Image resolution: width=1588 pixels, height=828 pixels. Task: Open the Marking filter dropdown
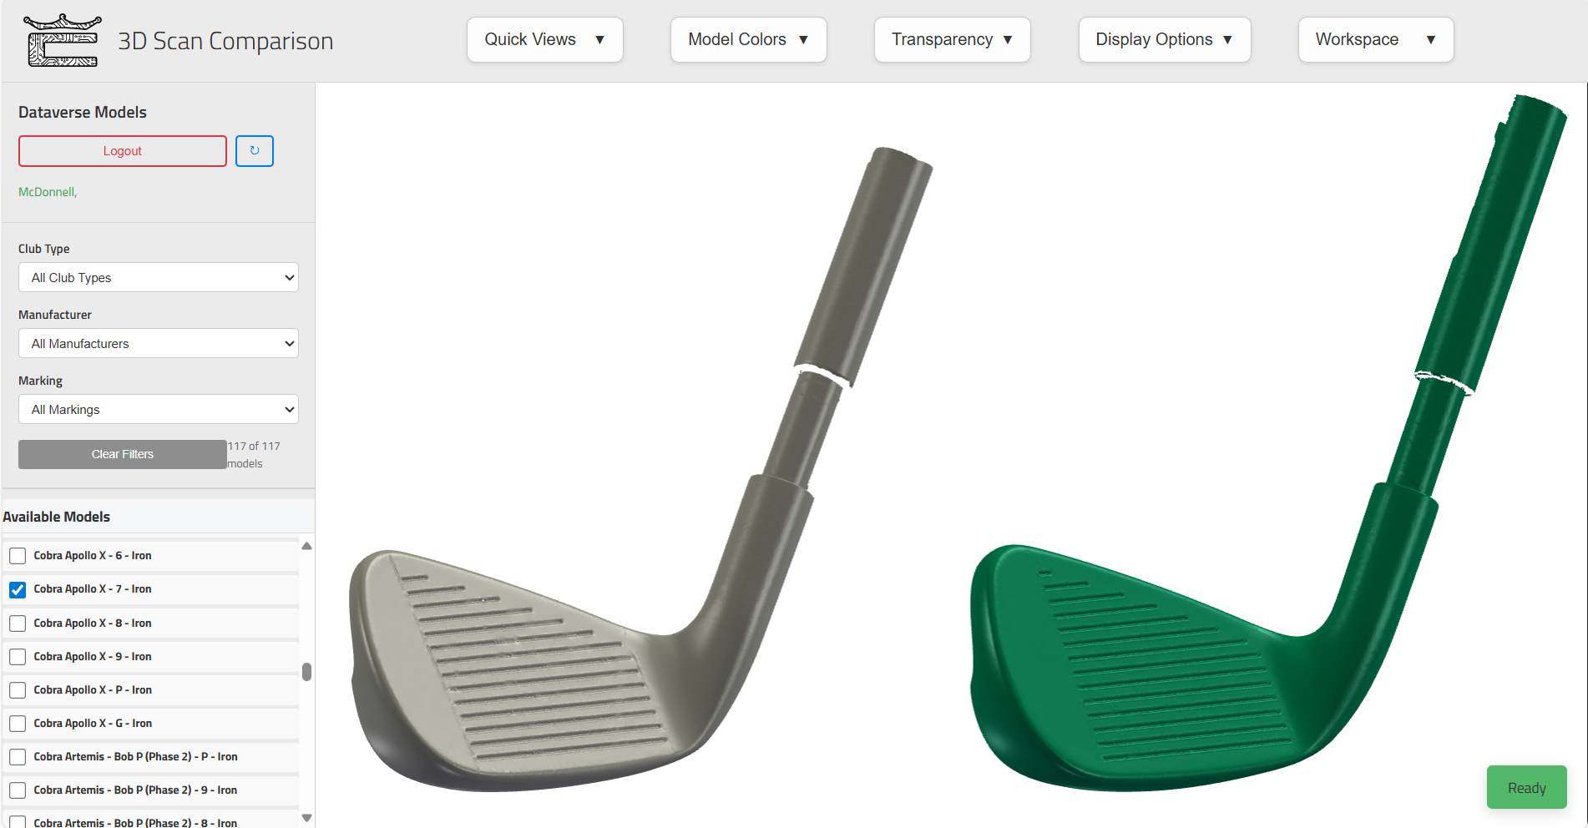tap(159, 409)
